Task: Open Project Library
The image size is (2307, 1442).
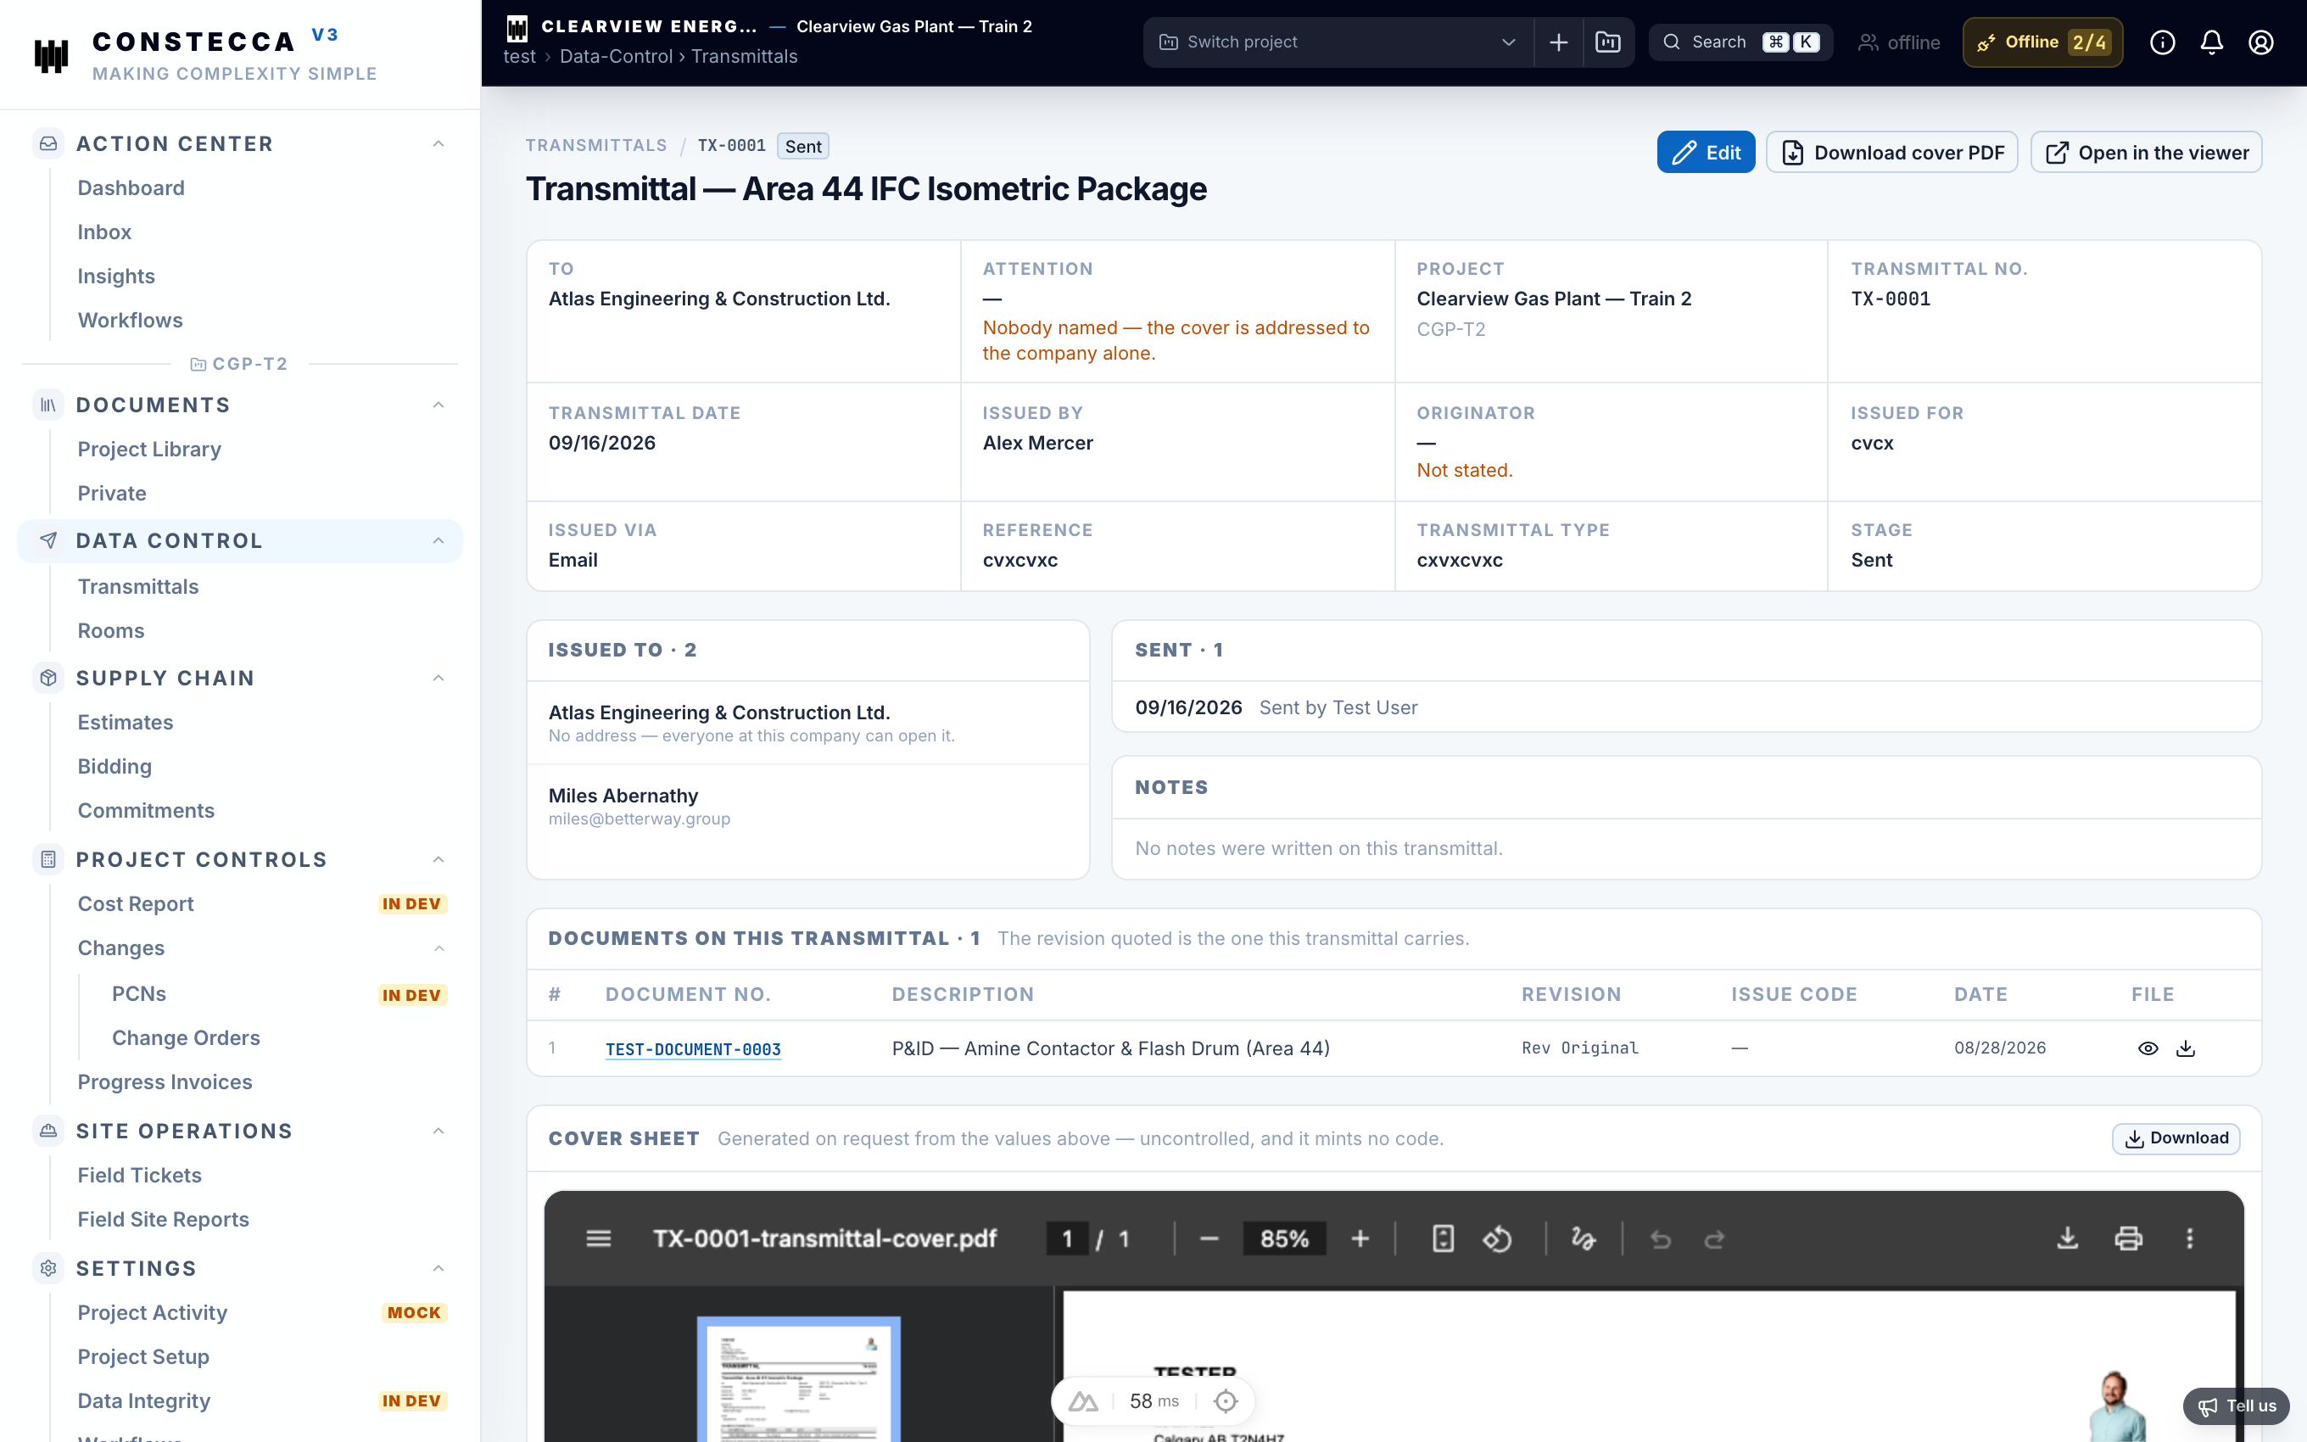Action: 149,450
